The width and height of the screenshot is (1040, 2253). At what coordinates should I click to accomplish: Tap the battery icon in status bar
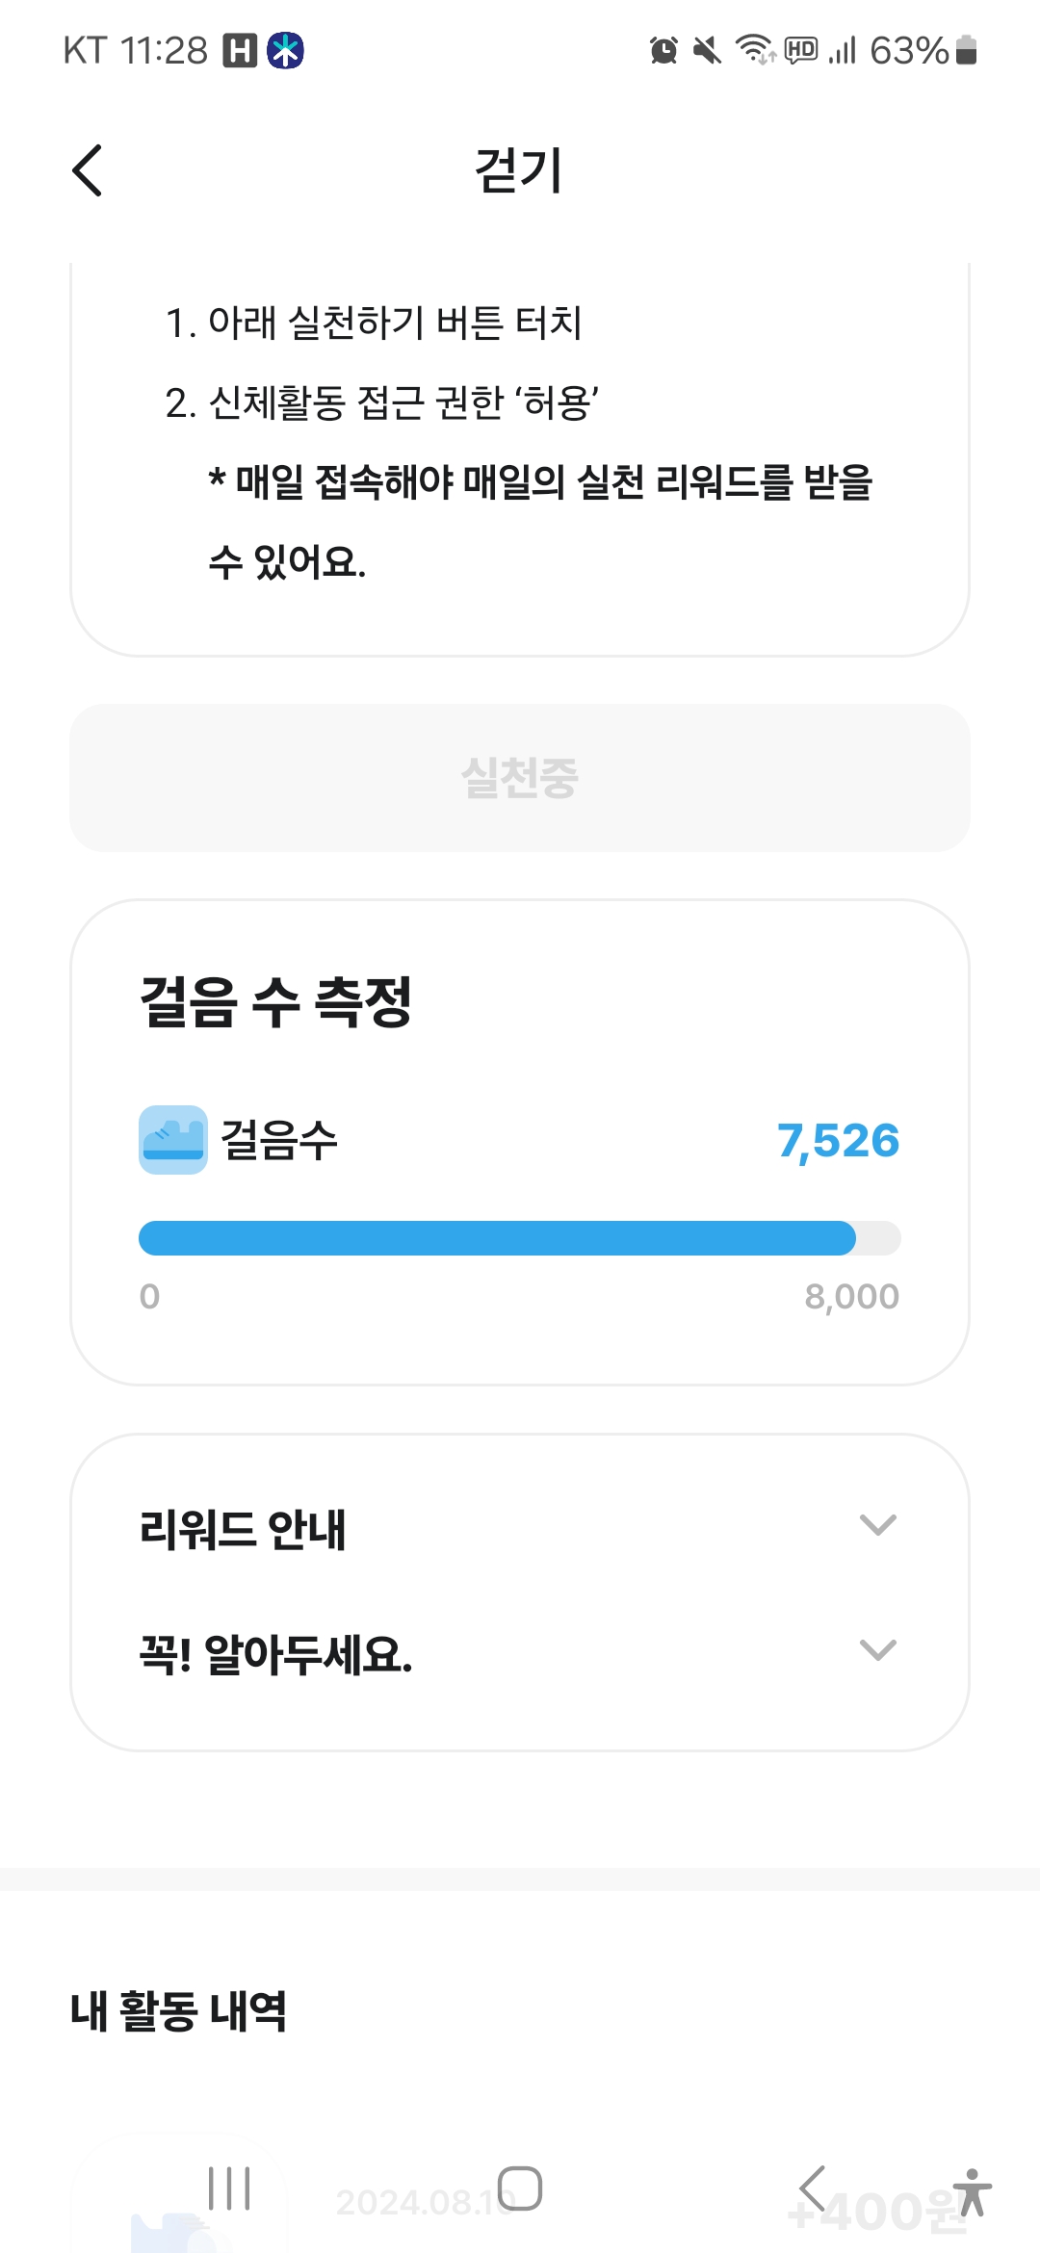(x=967, y=50)
